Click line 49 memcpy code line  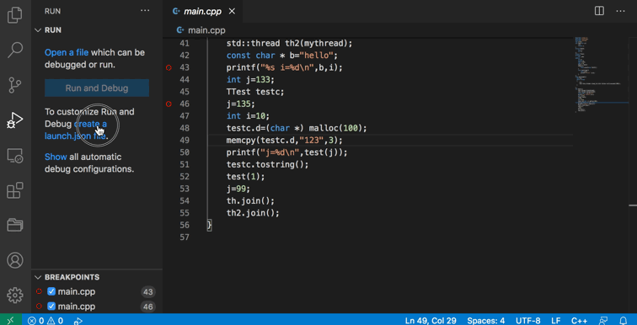pos(285,141)
